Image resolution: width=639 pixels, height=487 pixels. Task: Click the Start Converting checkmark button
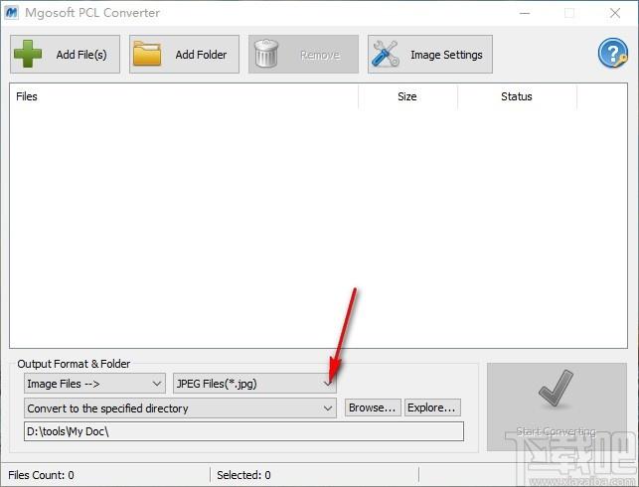pyautogui.click(x=557, y=406)
